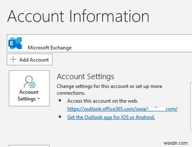Click 'Access this account on the web.' text
The image size is (192, 147).
coord(103,101)
